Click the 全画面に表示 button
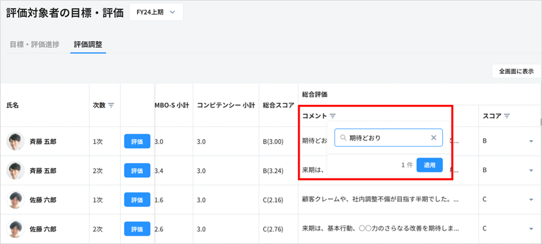The image size is (542, 244). 516,71
